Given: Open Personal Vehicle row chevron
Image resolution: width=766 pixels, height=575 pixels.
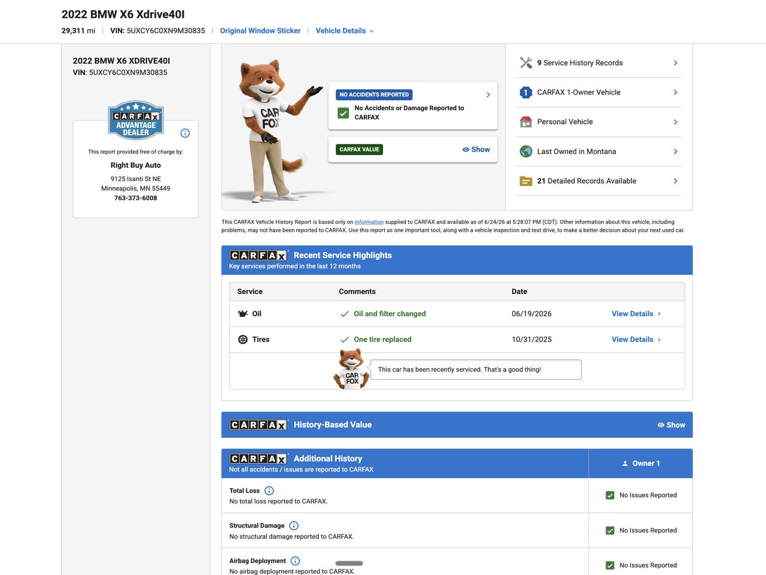Looking at the screenshot, I should coord(676,122).
